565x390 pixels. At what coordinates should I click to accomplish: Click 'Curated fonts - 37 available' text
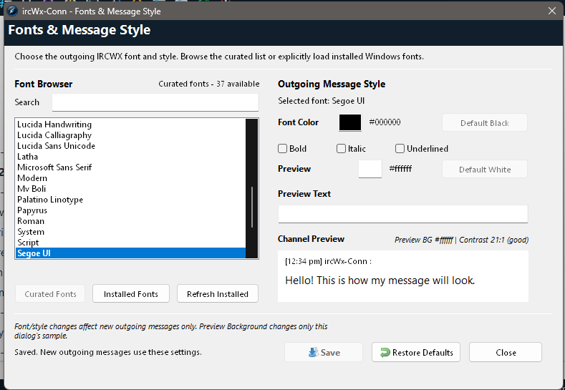pyautogui.click(x=209, y=84)
